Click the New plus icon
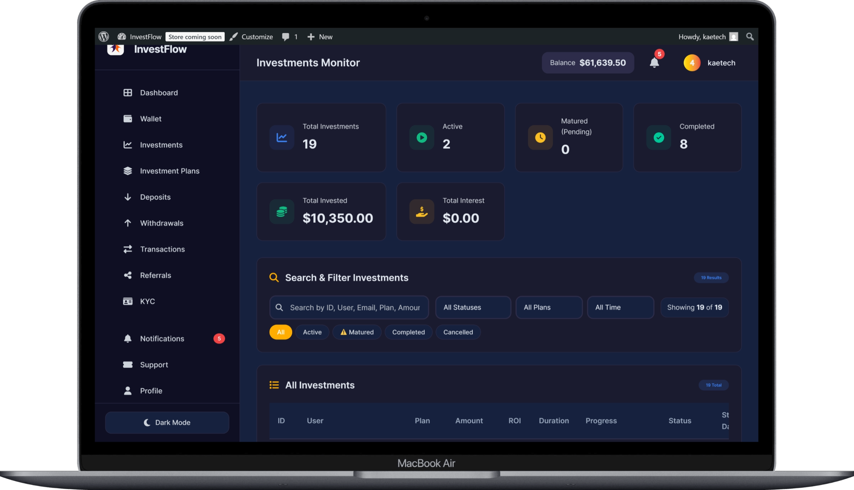 tap(311, 37)
